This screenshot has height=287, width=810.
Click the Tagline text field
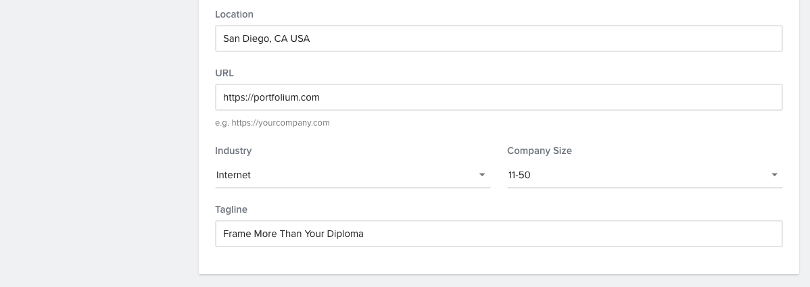point(498,234)
